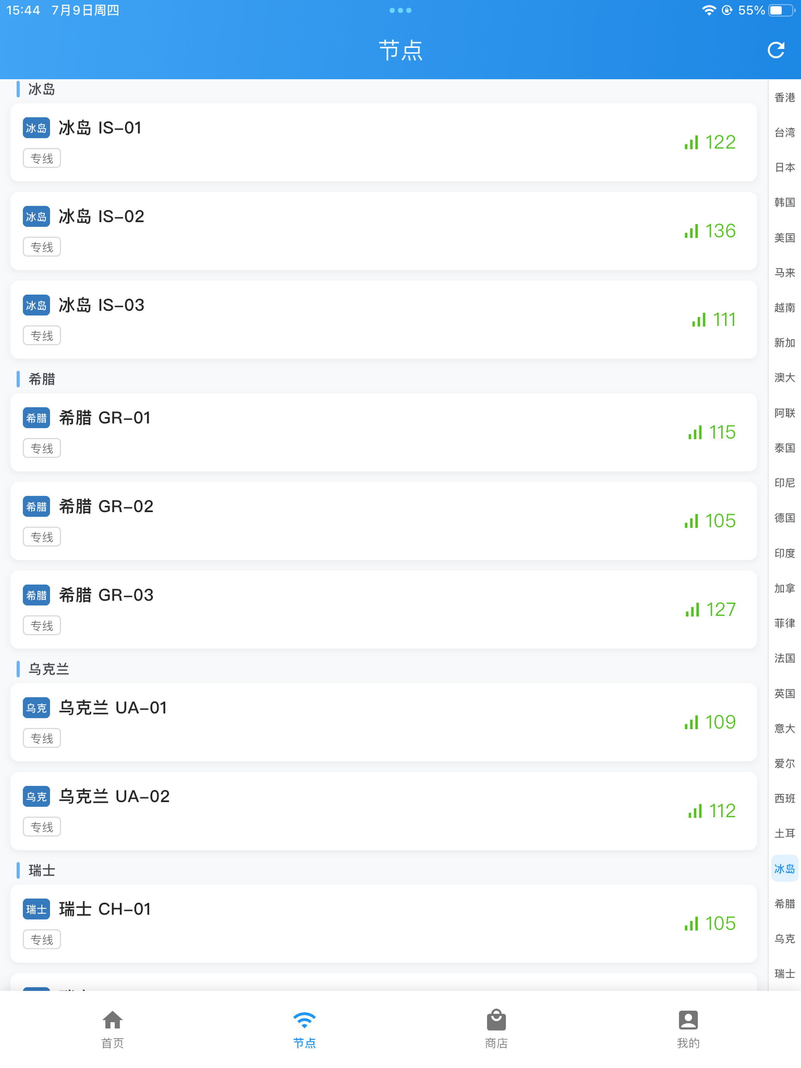Open the 商店 shop bag icon
Image resolution: width=801 pixels, height=1068 pixels.
click(496, 1020)
